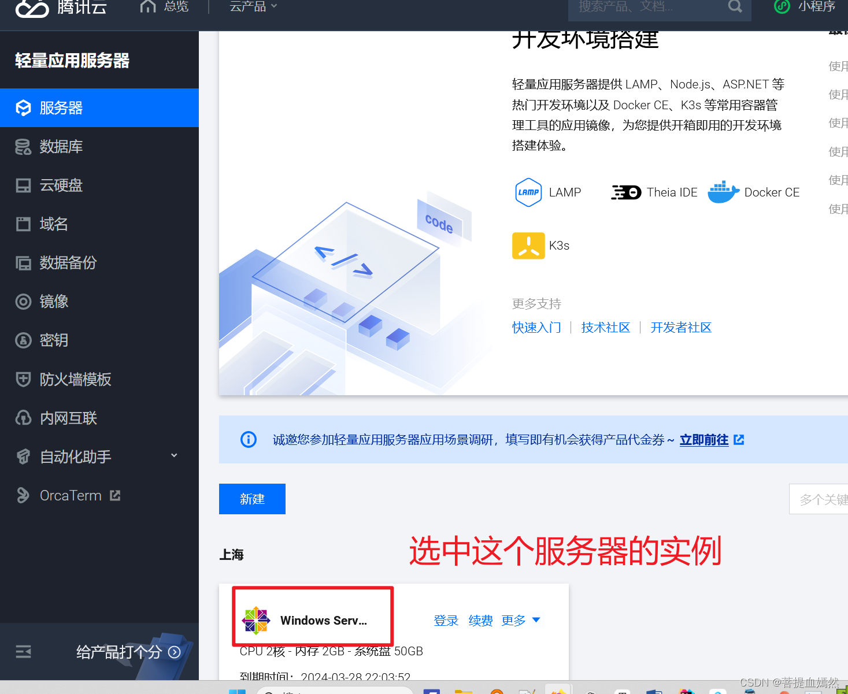Screen dimensions: 848x694
Task: Collapse the sidebar with menu toggle icon
Action: 23,652
